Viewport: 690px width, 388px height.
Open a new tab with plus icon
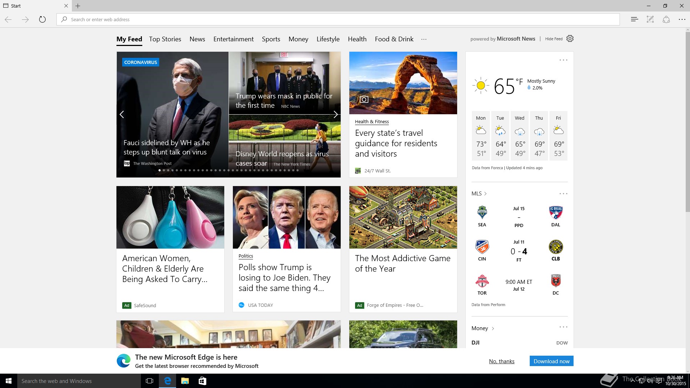[x=78, y=6]
